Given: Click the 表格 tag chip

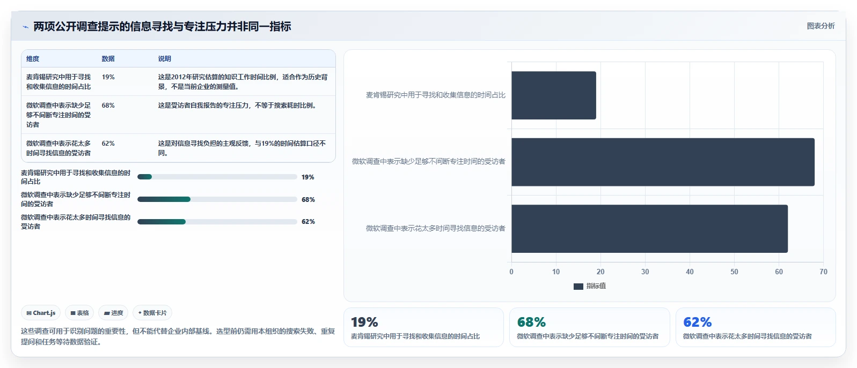Looking at the screenshot, I should click(79, 313).
